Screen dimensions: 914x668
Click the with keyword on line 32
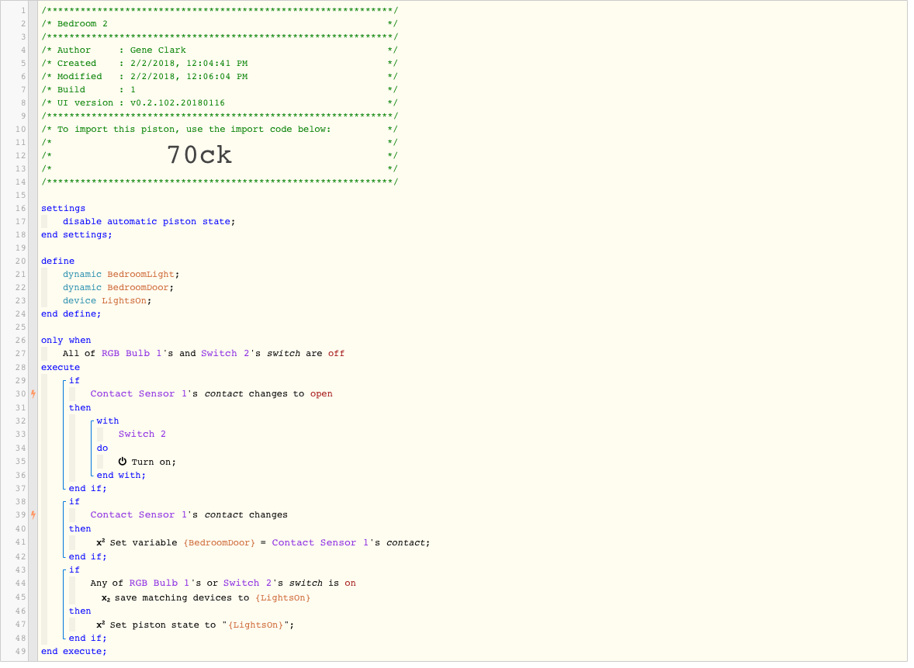[108, 421]
